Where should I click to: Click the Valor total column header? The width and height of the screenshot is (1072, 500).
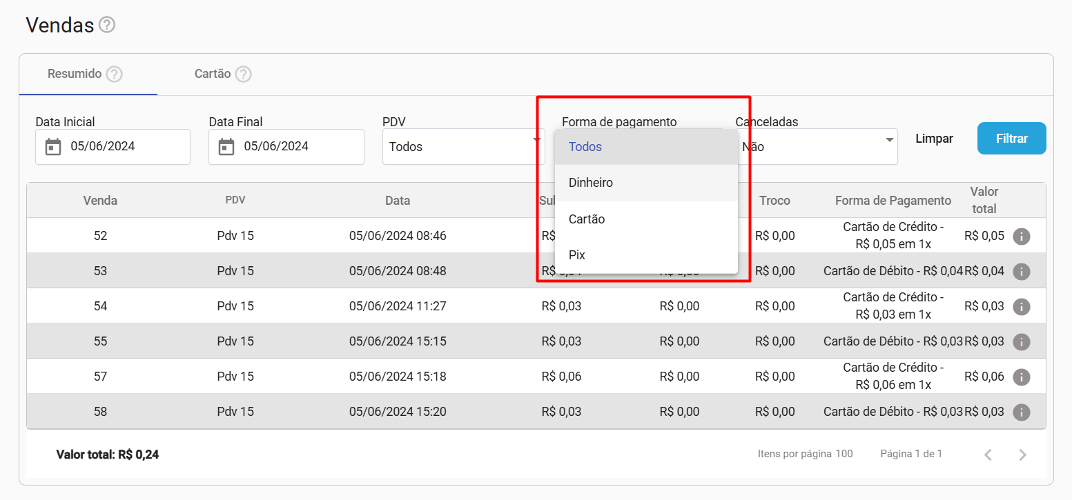pyautogui.click(x=984, y=200)
